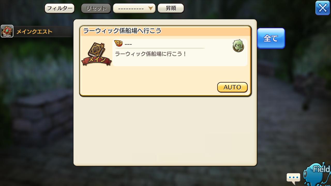
Task: Click the dropdown arrow on sort selector
Action: 151,8
